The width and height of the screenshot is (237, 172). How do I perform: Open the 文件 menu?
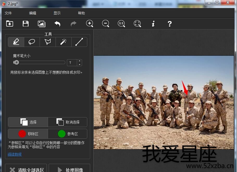pyautogui.click(x=8, y=13)
